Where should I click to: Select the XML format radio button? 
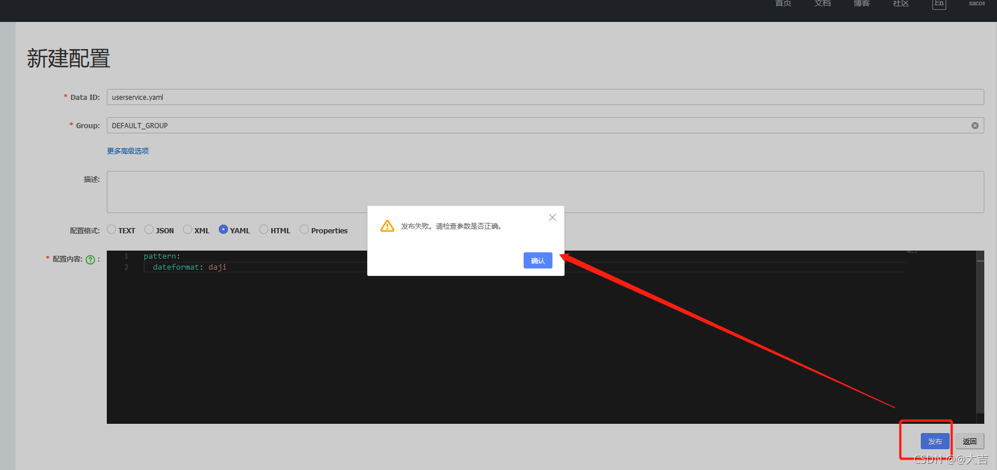pyautogui.click(x=188, y=230)
